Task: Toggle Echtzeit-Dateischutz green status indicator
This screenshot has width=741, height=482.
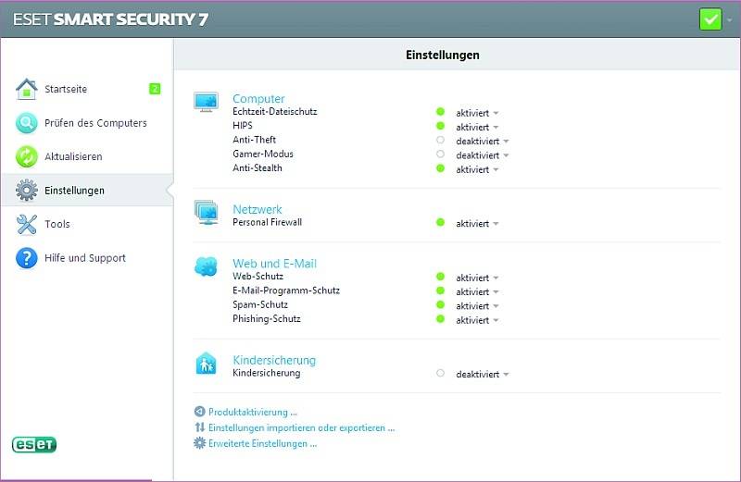Action: [x=441, y=112]
